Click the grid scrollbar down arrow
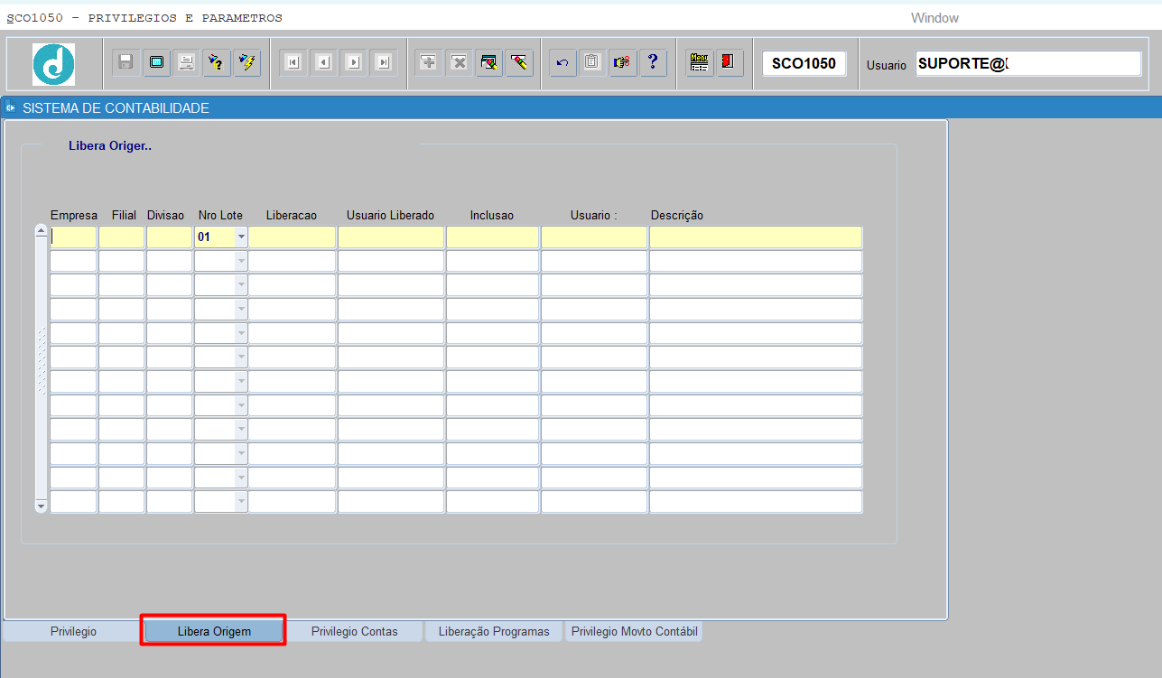The height and width of the screenshot is (678, 1162). [41, 506]
